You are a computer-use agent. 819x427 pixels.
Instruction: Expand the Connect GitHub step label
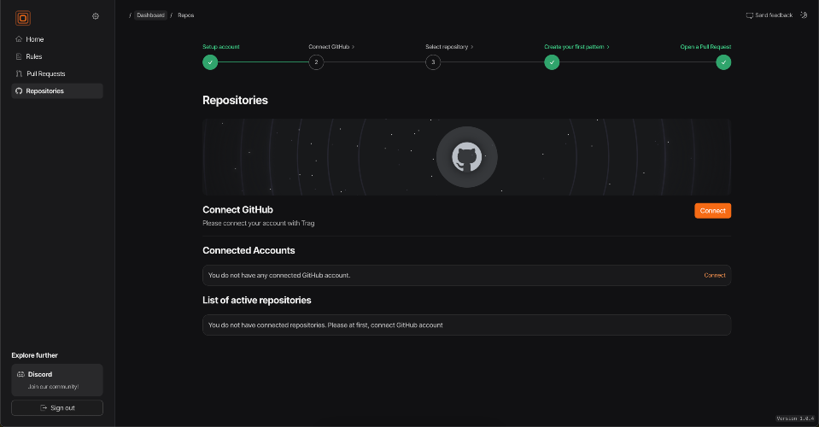pyautogui.click(x=331, y=47)
